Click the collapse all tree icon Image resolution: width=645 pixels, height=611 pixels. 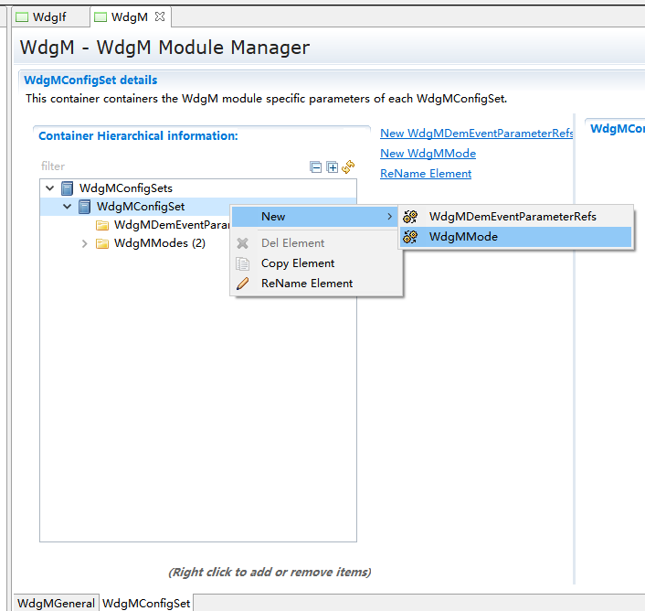pos(316,167)
